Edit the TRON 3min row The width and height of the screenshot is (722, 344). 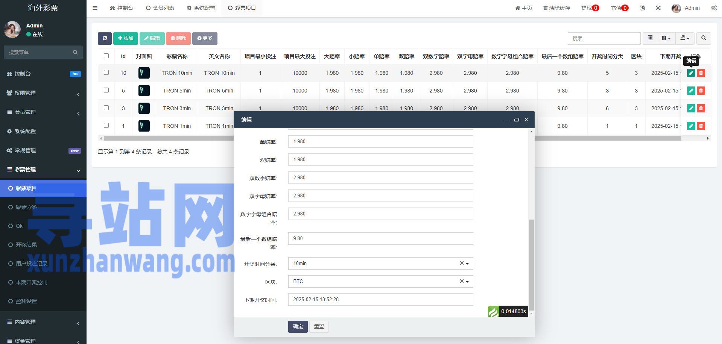pyautogui.click(x=691, y=108)
